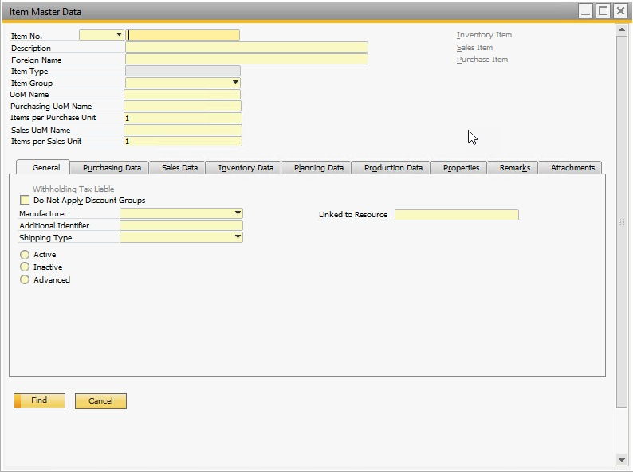The width and height of the screenshot is (633, 472).
Task: Click the vertical scrollbar track
Action: click(x=621, y=244)
